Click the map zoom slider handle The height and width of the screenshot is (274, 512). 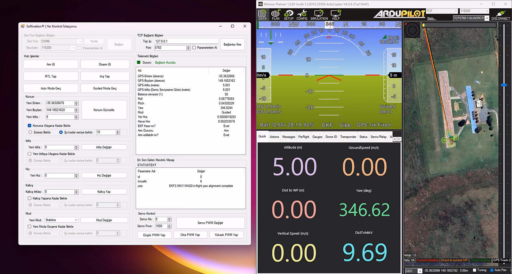[x=504, y=85]
